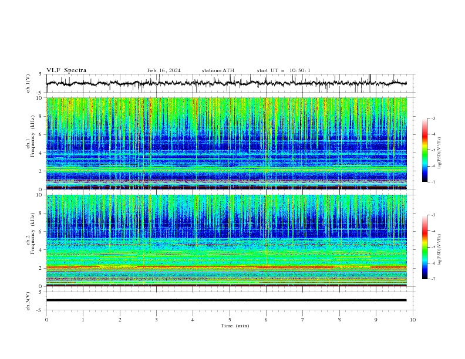
Task: Click the ch.1 spectrogram color bar
Action: (x=424, y=150)
